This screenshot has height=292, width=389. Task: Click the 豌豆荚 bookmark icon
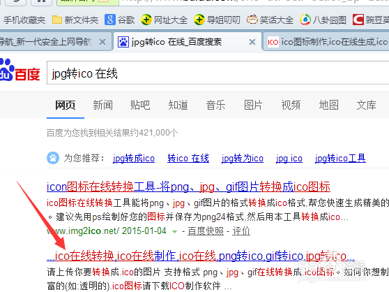pos(358,20)
